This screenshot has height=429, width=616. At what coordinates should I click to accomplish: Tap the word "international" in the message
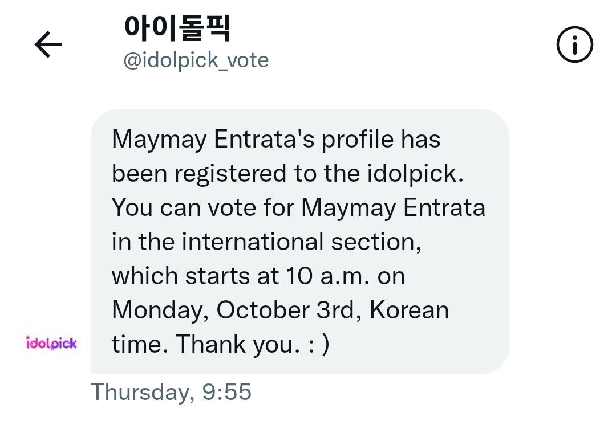253,242
